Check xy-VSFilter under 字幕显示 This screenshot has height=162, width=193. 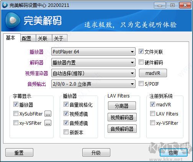pos(16,123)
